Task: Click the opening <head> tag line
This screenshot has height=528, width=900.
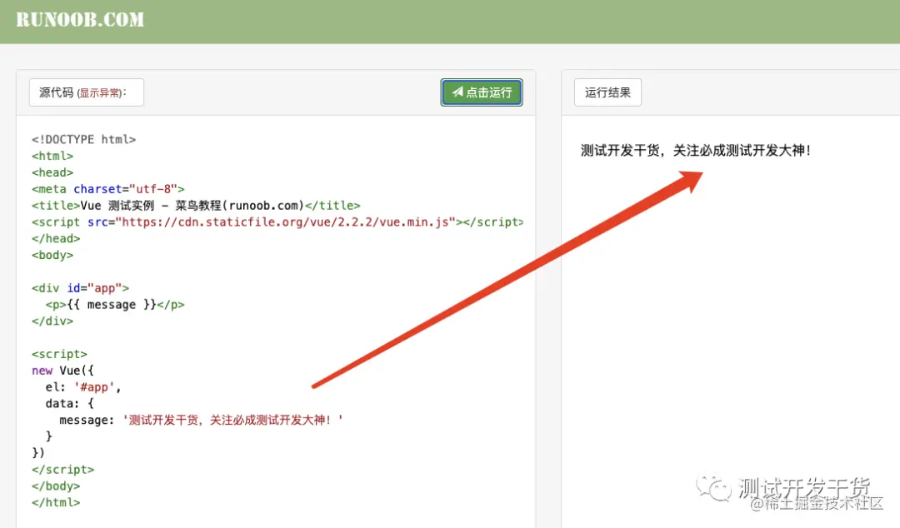Action: pos(52,172)
